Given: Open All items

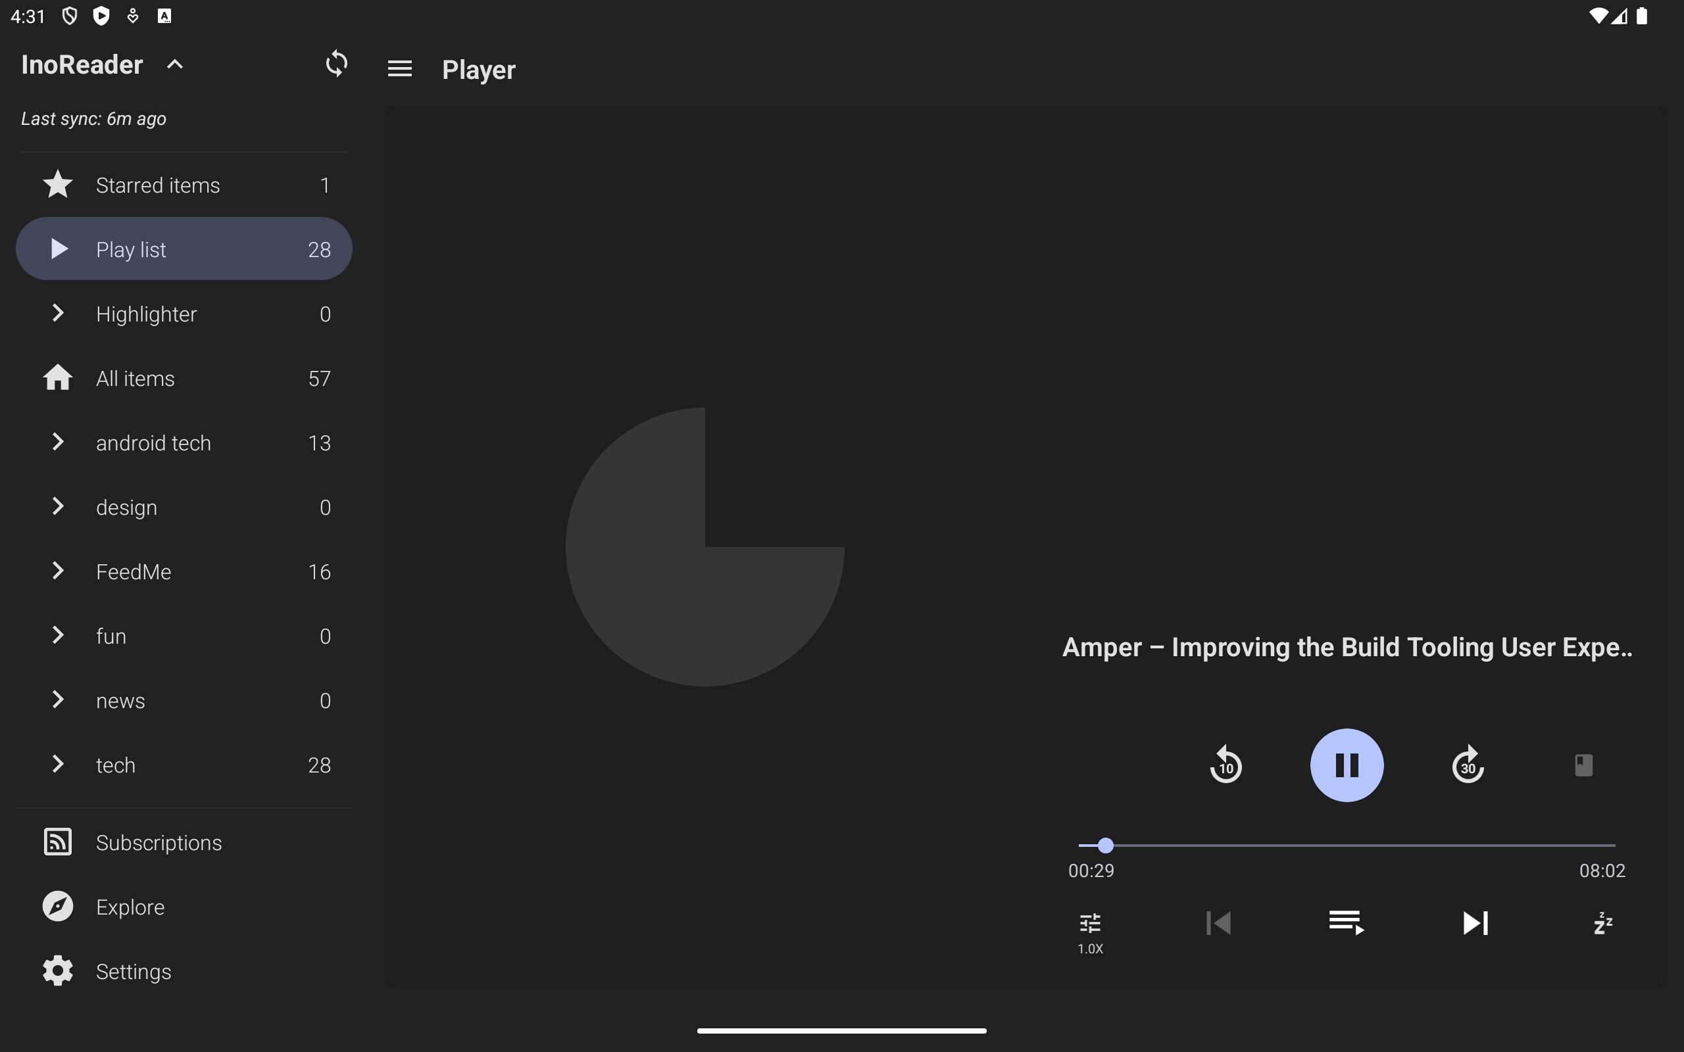Looking at the screenshot, I should click(x=184, y=379).
